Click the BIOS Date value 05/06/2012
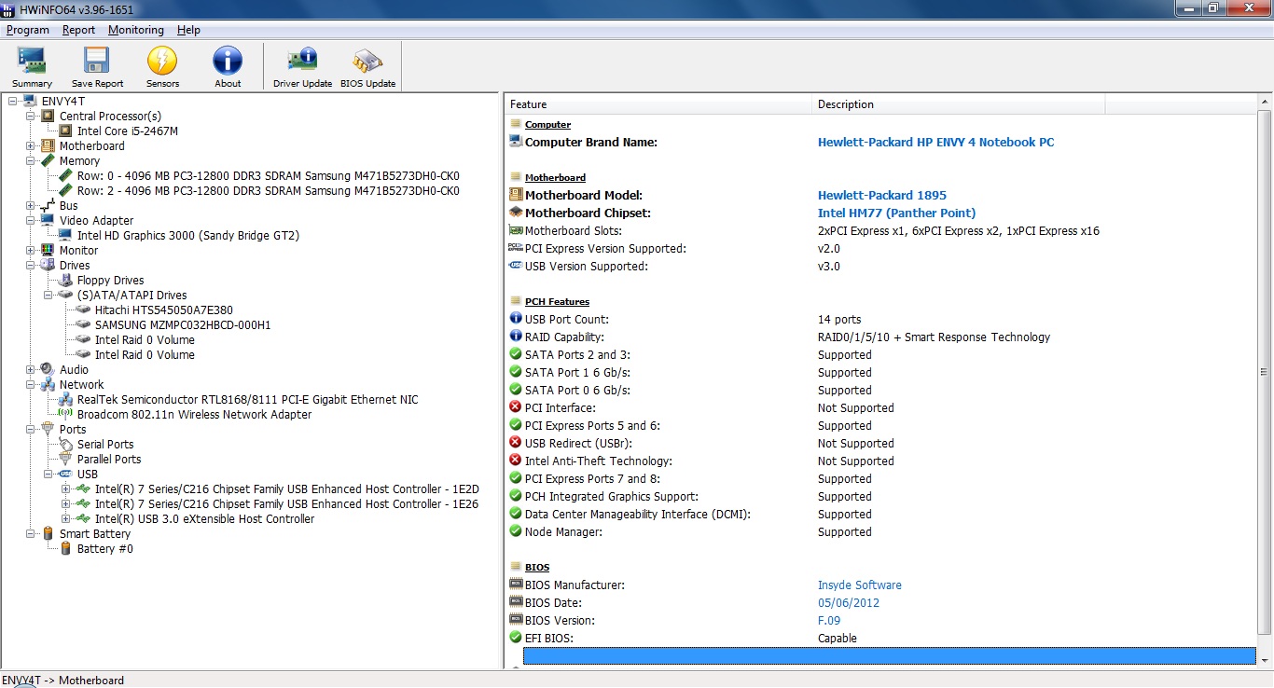1274x688 pixels. click(x=848, y=602)
